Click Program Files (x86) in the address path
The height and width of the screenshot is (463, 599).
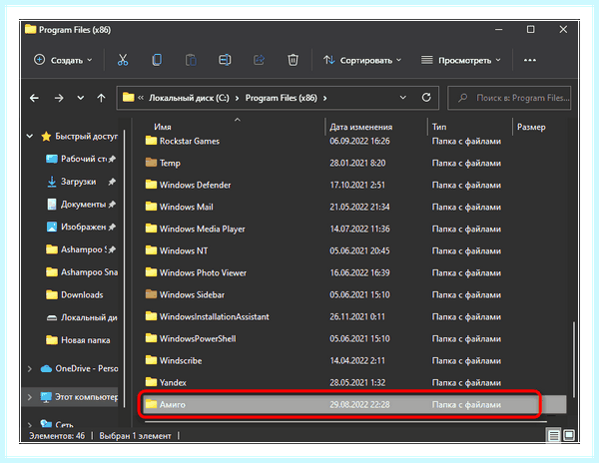click(x=282, y=98)
